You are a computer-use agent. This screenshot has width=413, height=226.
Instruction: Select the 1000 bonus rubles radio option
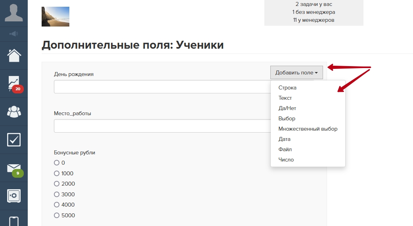tap(57, 173)
